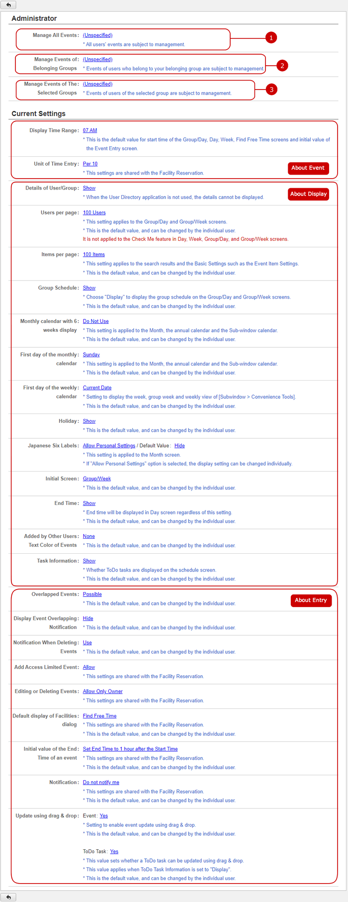Click Use link for Notification When Deleting Events
The image size is (348, 902).
tap(87, 643)
